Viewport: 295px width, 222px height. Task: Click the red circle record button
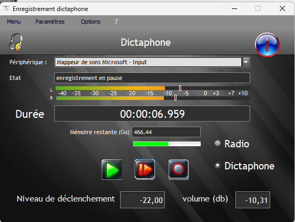coord(179,169)
